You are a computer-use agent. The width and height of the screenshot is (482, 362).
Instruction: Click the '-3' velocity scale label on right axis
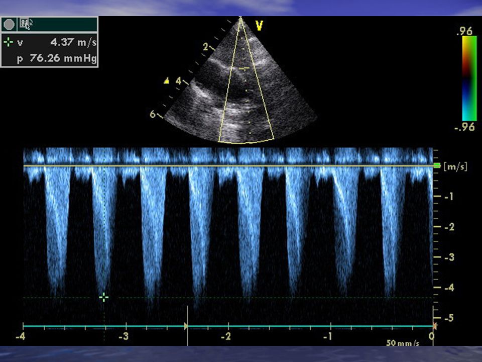point(449,257)
